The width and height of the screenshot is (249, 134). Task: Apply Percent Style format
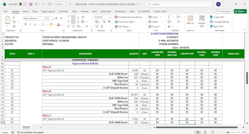coord(104,22)
